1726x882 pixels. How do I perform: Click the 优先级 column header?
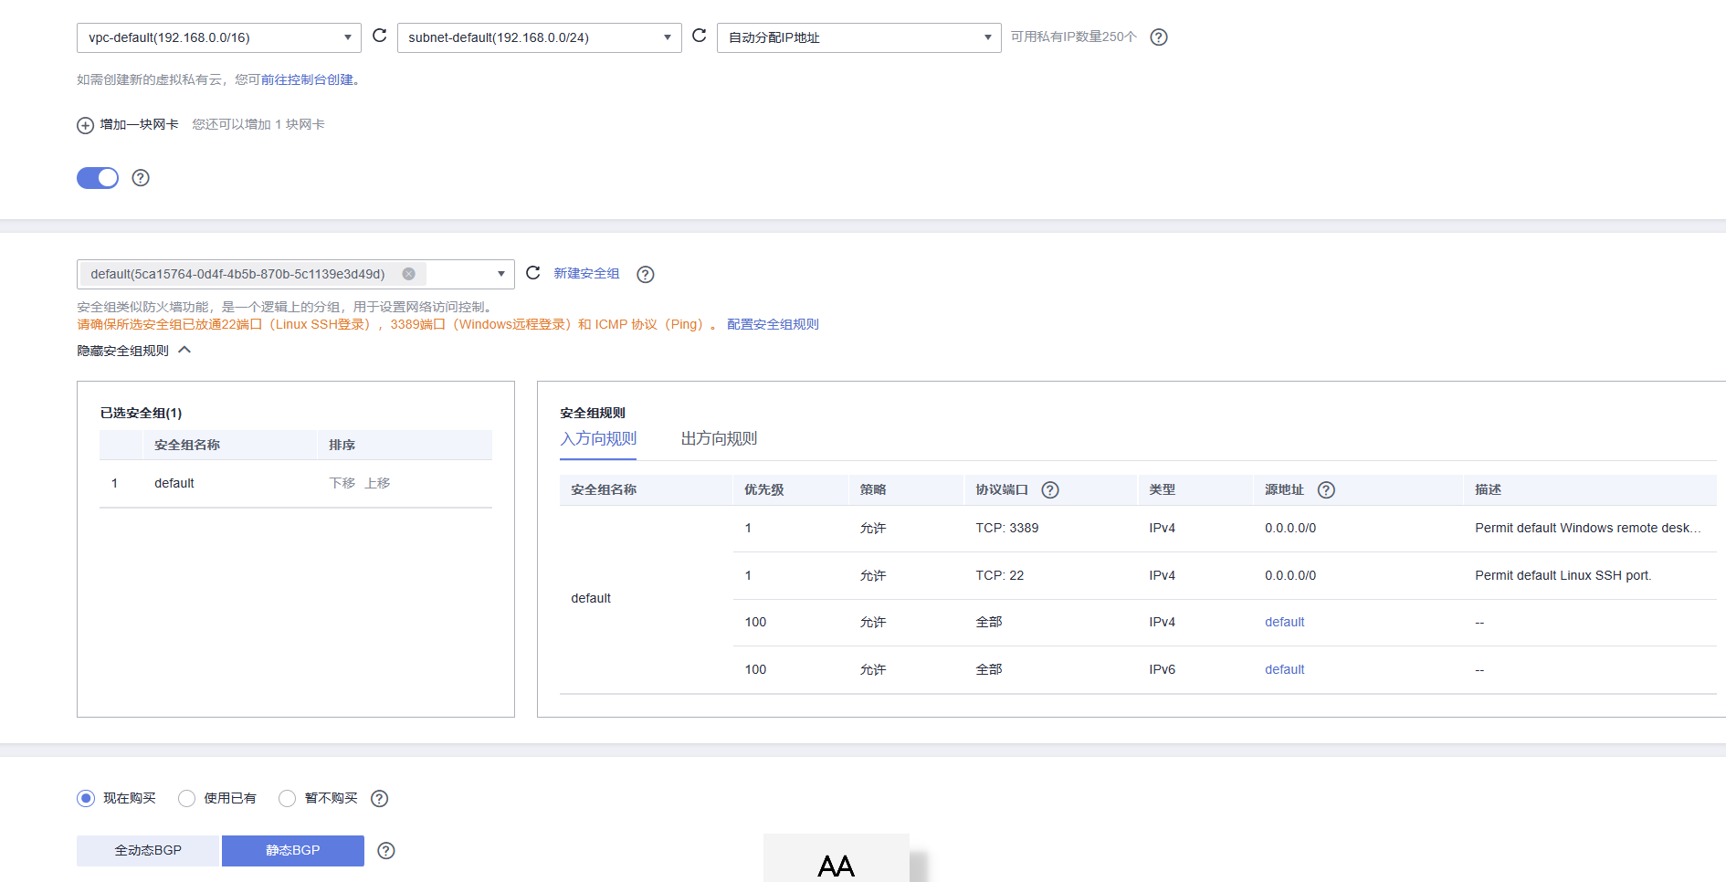coord(763,490)
